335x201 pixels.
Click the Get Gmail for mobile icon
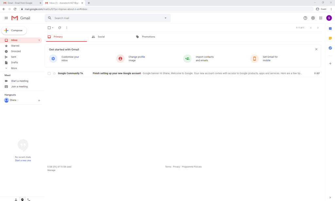[255, 59]
